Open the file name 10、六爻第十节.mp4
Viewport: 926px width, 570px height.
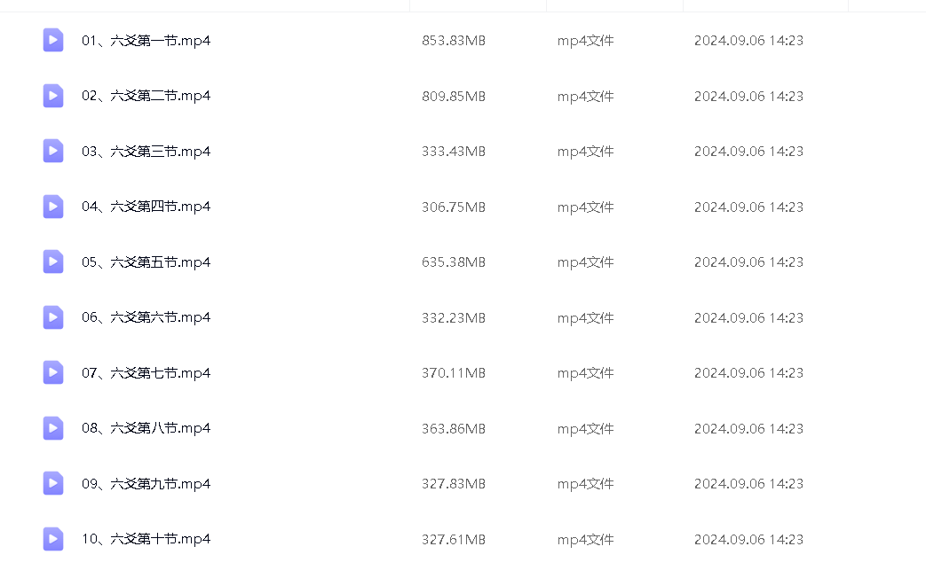146,539
